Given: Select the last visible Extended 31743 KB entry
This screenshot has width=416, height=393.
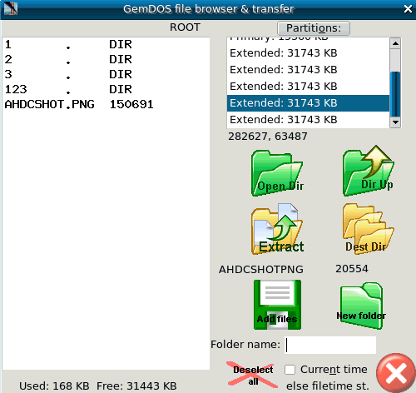Looking at the screenshot, I should 308,120.
